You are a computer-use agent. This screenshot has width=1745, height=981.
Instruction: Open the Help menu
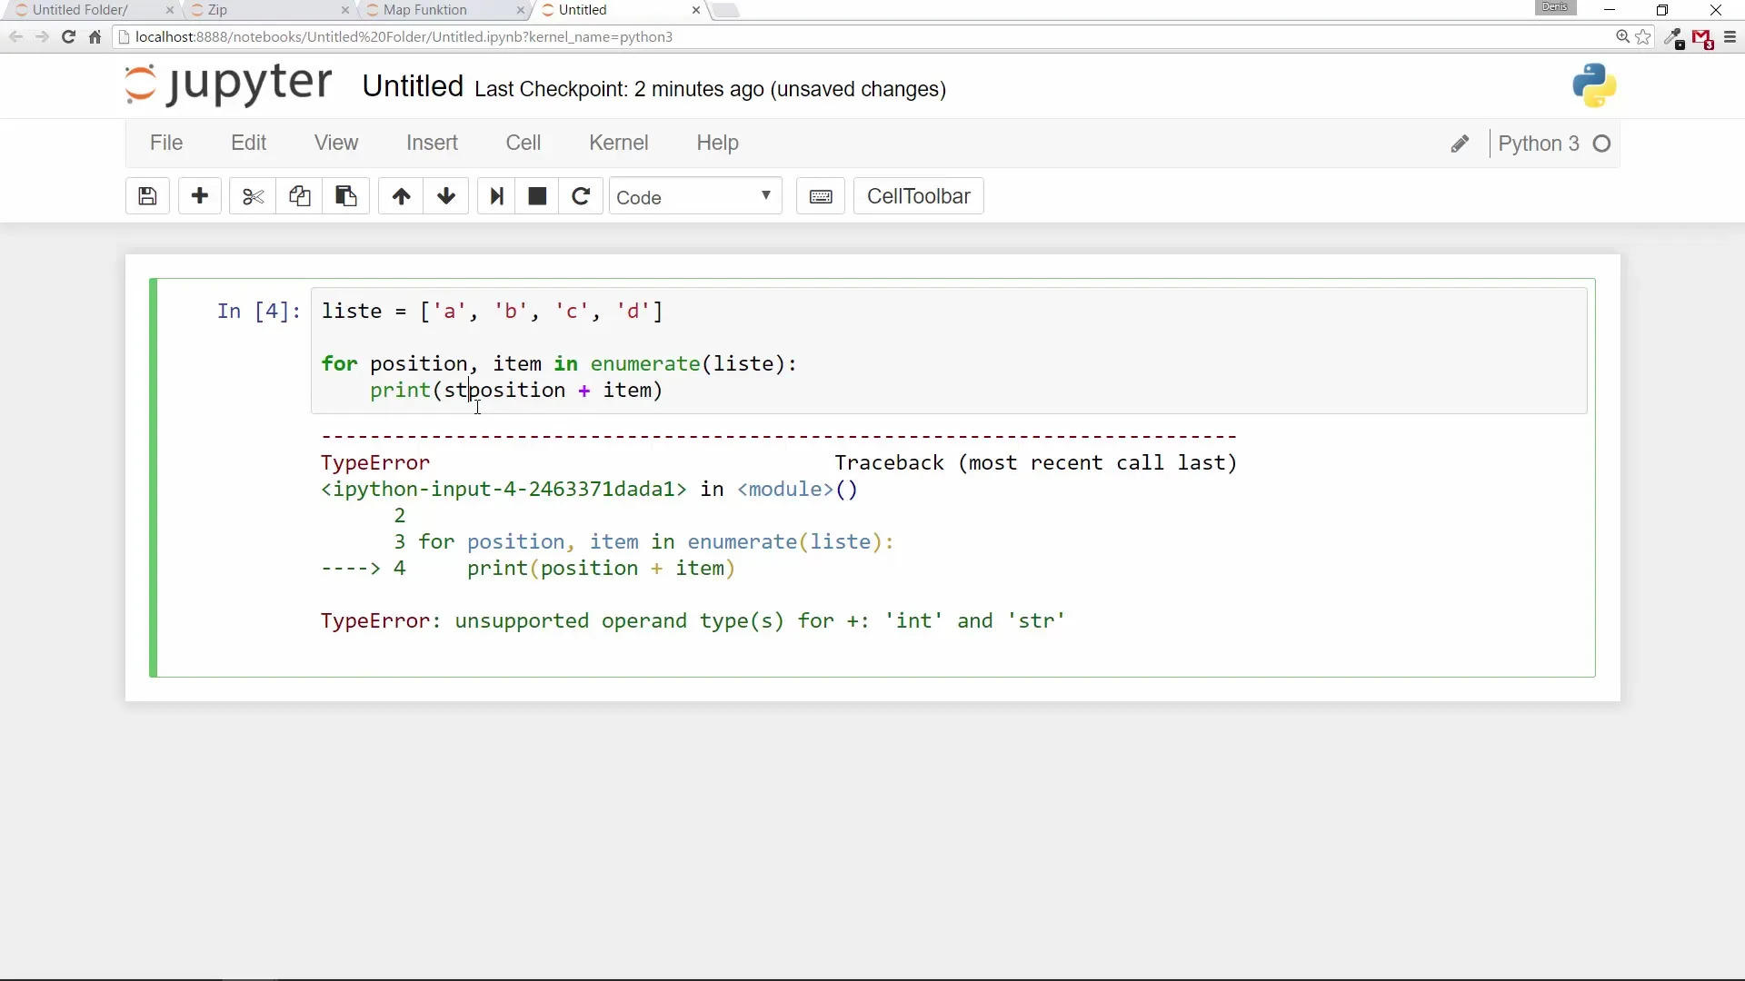tap(717, 143)
